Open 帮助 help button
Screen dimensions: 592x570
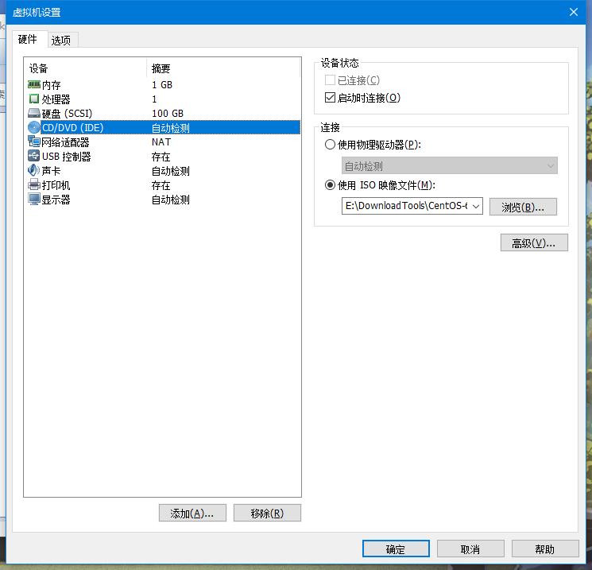point(545,549)
